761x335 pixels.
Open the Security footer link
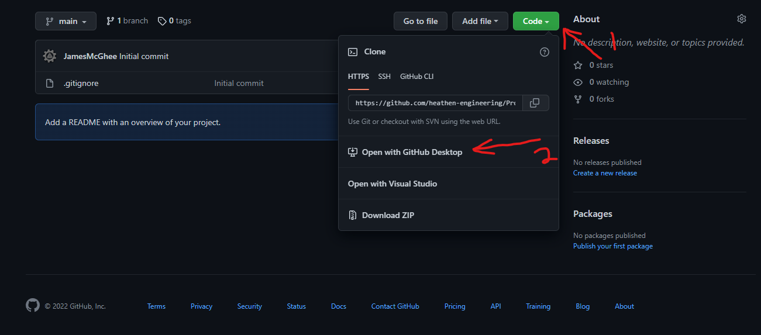pos(250,306)
